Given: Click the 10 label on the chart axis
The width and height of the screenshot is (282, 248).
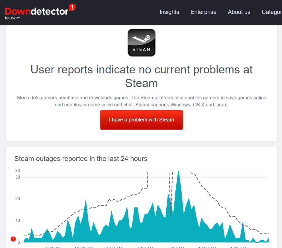Looking at the screenshot, I should point(18,220).
